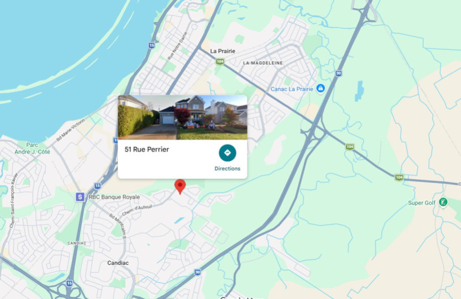Click the Candiac city label

point(118,263)
